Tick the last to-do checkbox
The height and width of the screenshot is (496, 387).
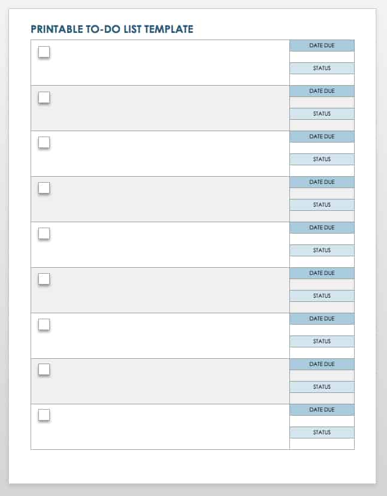[44, 415]
